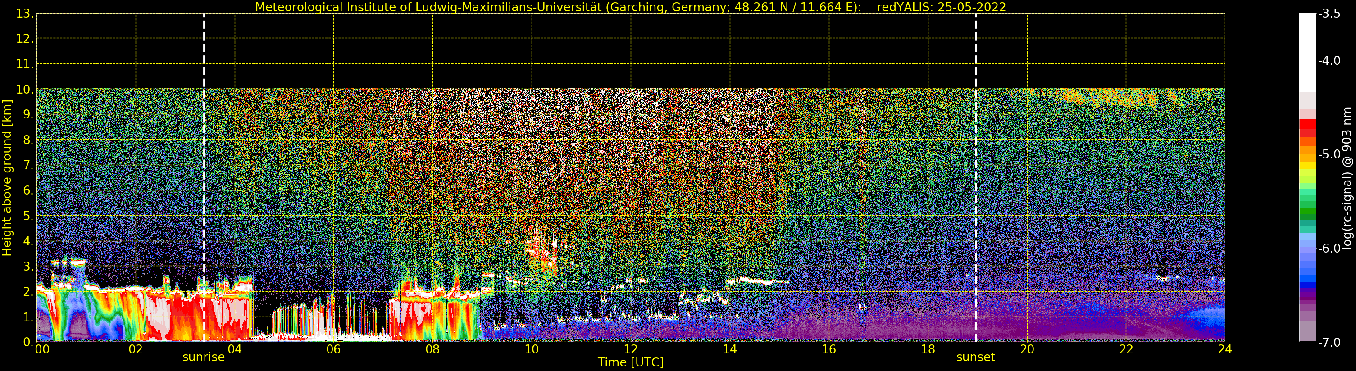Click the height axis tick label 4
Image resolution: width=1356 pixels, height=371 pixels.
(x=27, y=241)
